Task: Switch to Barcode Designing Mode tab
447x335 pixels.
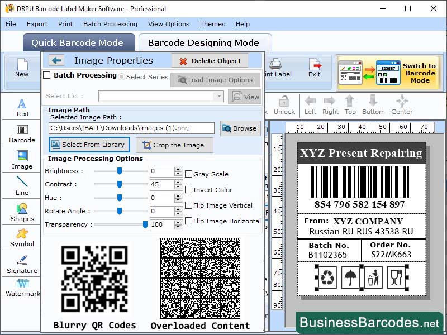Action: coord(205,42)
